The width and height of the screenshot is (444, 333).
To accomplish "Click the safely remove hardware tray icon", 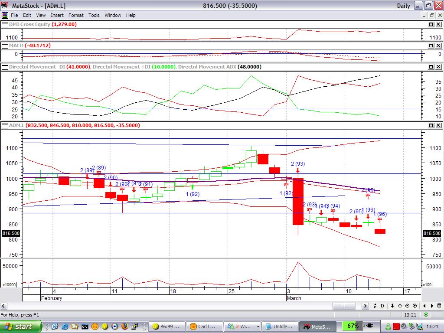I will [411, 327].
